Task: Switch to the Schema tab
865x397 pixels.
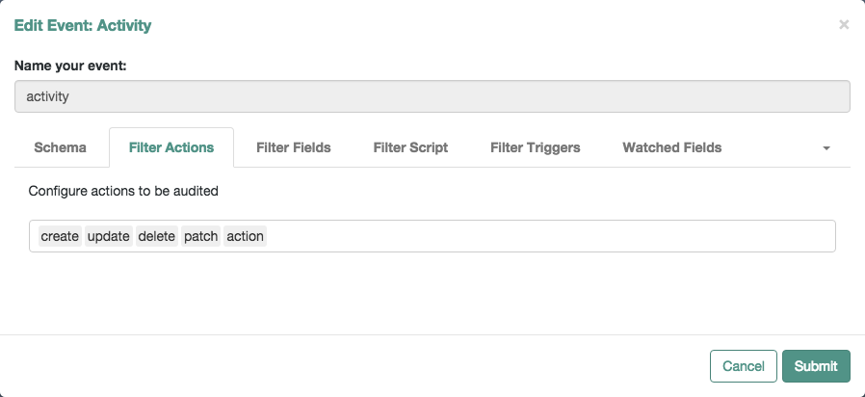Action: pos(60,147)
